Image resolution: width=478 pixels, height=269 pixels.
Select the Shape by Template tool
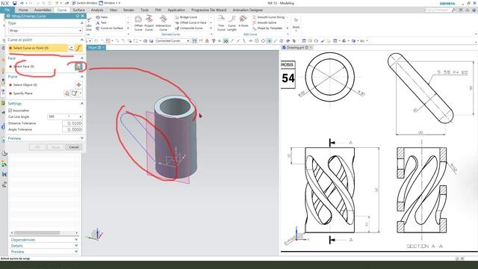tap(267, 28)
